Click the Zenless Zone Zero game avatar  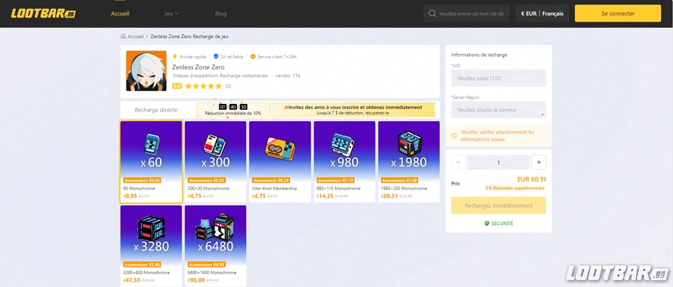[x=147, y=71]
